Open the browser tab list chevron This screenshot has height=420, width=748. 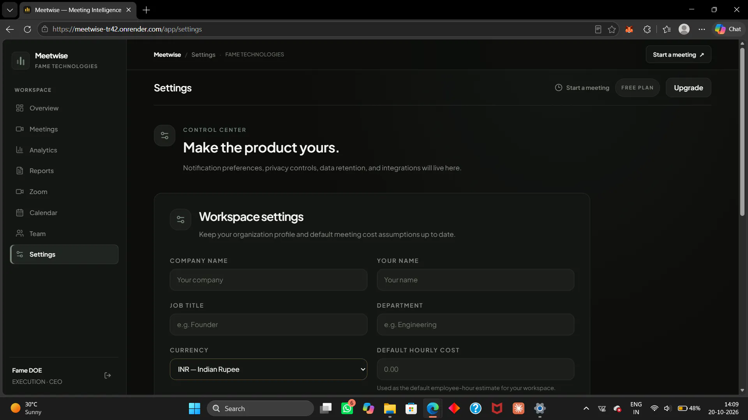click(10, 10)
